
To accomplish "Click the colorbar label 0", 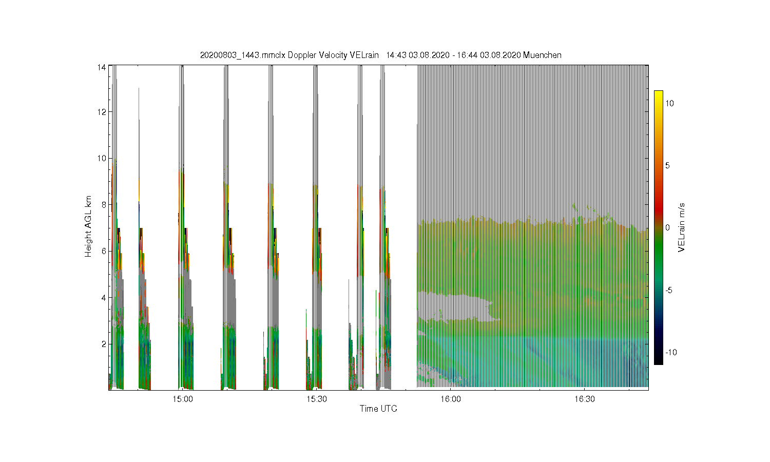I will point(667,227).
